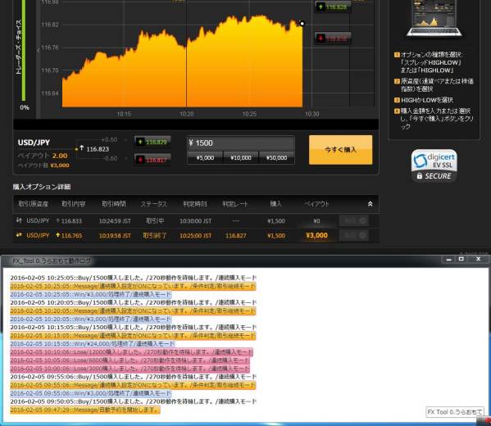This screenshot has height=426, width=491.
Task: Click the digicert EV SSL secure badge
Action: click(434, 165)
